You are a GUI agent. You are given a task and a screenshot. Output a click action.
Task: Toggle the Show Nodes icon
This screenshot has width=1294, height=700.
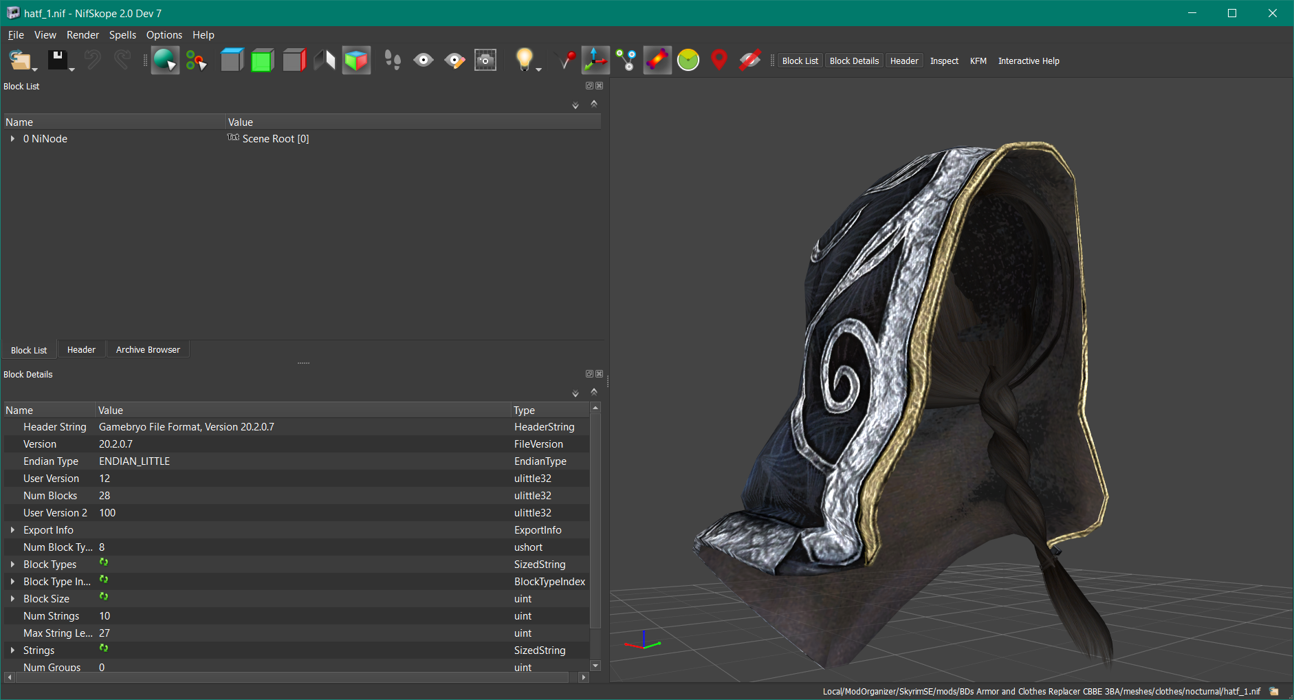click(626, 61)
